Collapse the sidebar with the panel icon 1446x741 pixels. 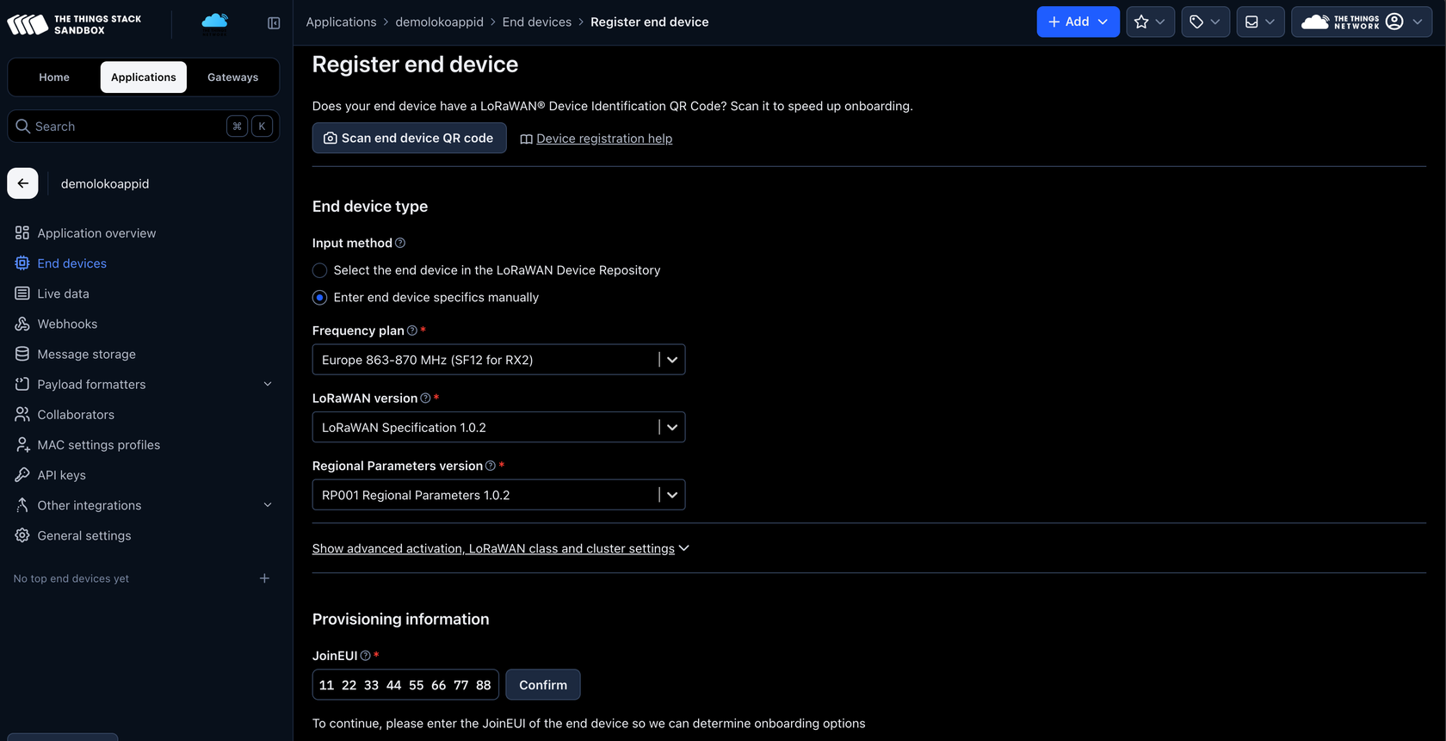click(x=274, y=23)
